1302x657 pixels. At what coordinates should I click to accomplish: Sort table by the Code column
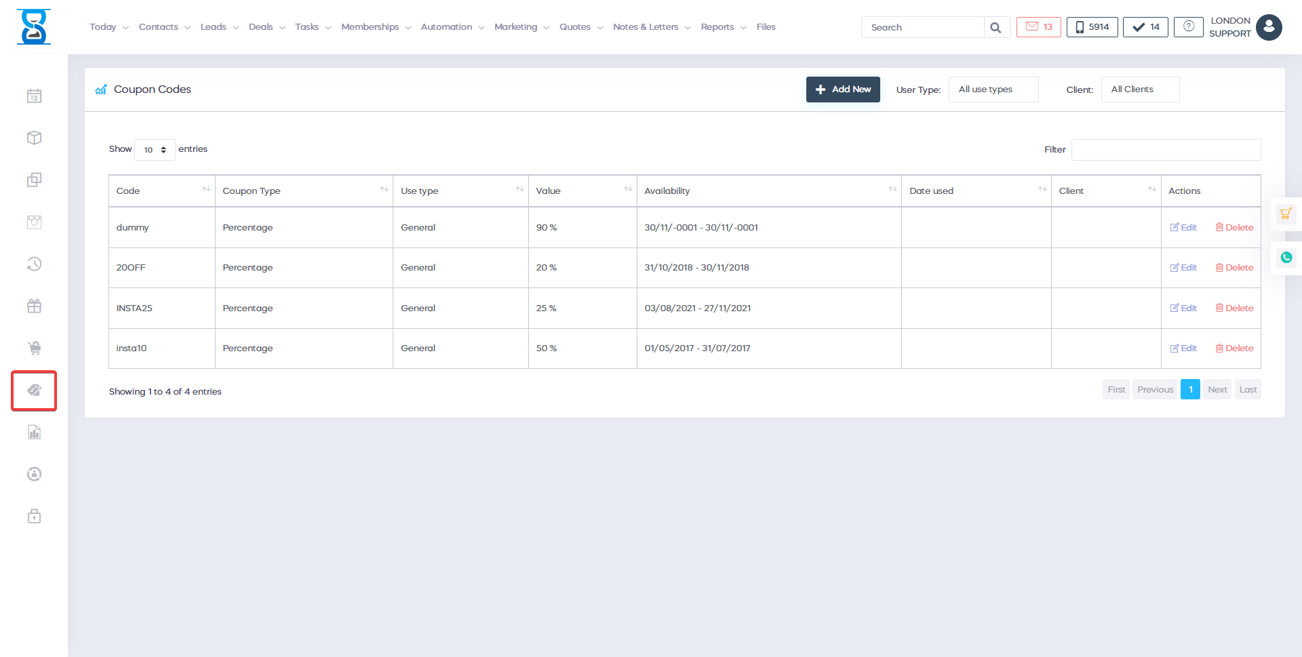(162, 191)
